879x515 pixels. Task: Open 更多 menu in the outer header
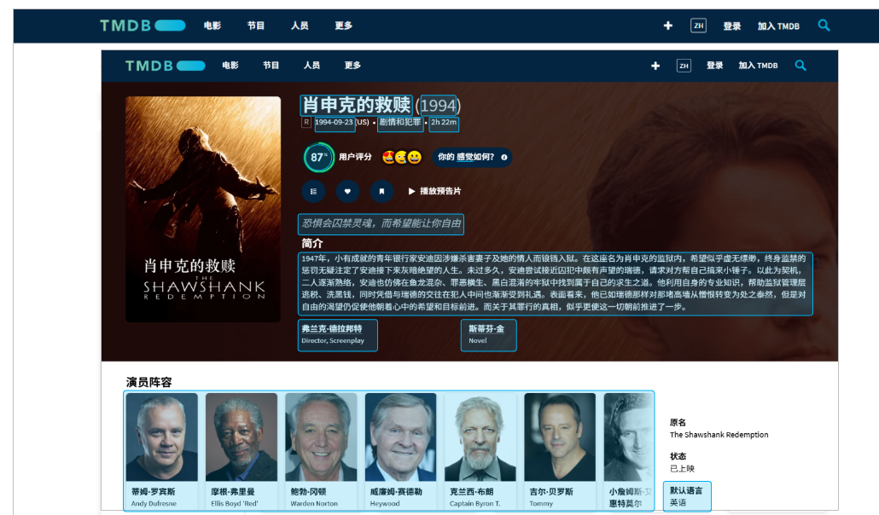click(343, 26)
